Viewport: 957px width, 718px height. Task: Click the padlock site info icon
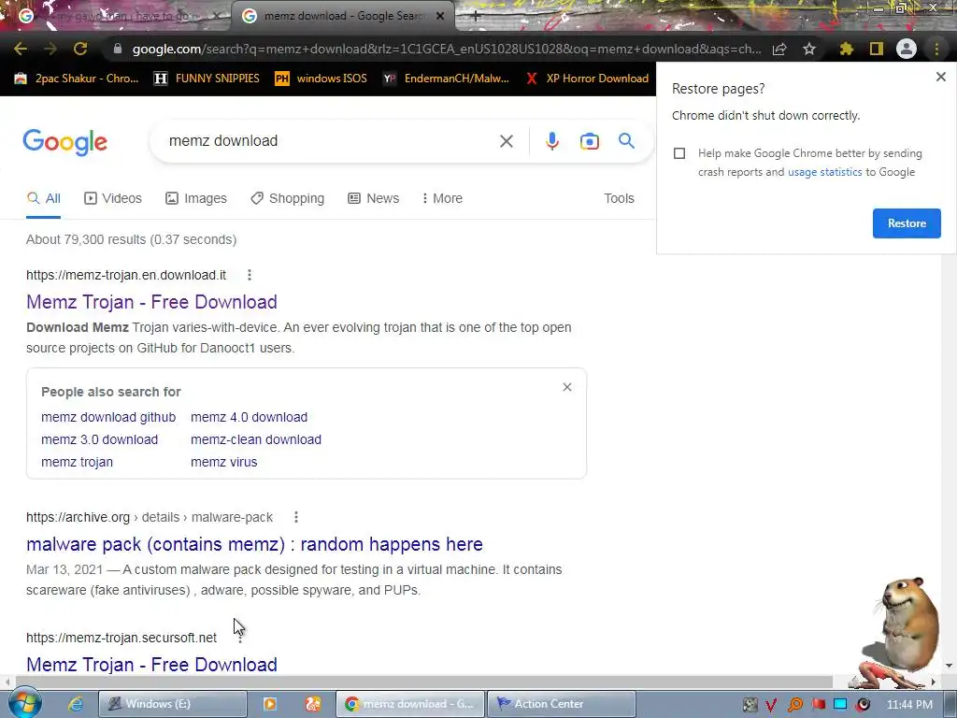118,49
